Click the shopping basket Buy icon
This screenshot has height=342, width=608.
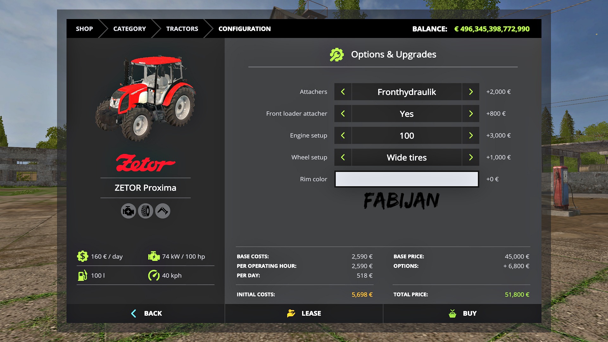[453, 313]
